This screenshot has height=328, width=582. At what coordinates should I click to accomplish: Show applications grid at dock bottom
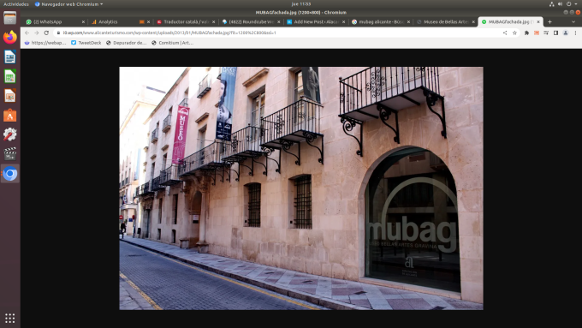(x=10, y=319)
